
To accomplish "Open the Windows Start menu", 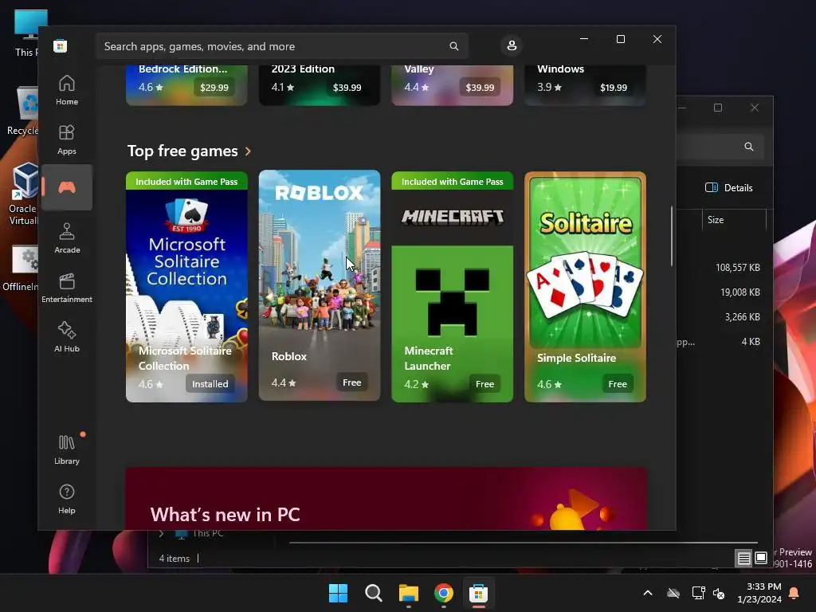I will (x=338, y=593).
